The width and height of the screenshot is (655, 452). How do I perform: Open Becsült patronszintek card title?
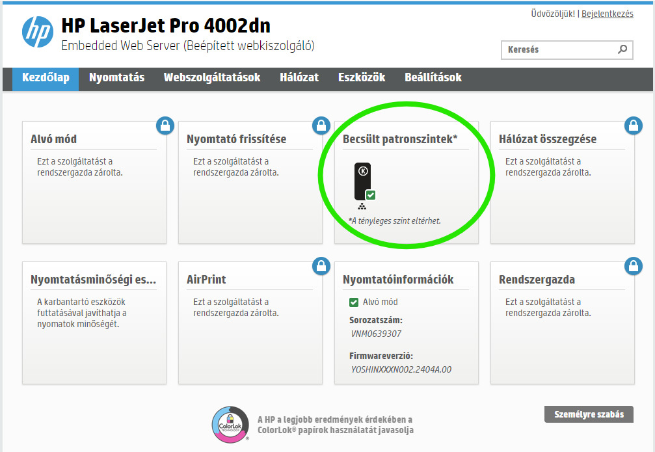coord(400,139)
